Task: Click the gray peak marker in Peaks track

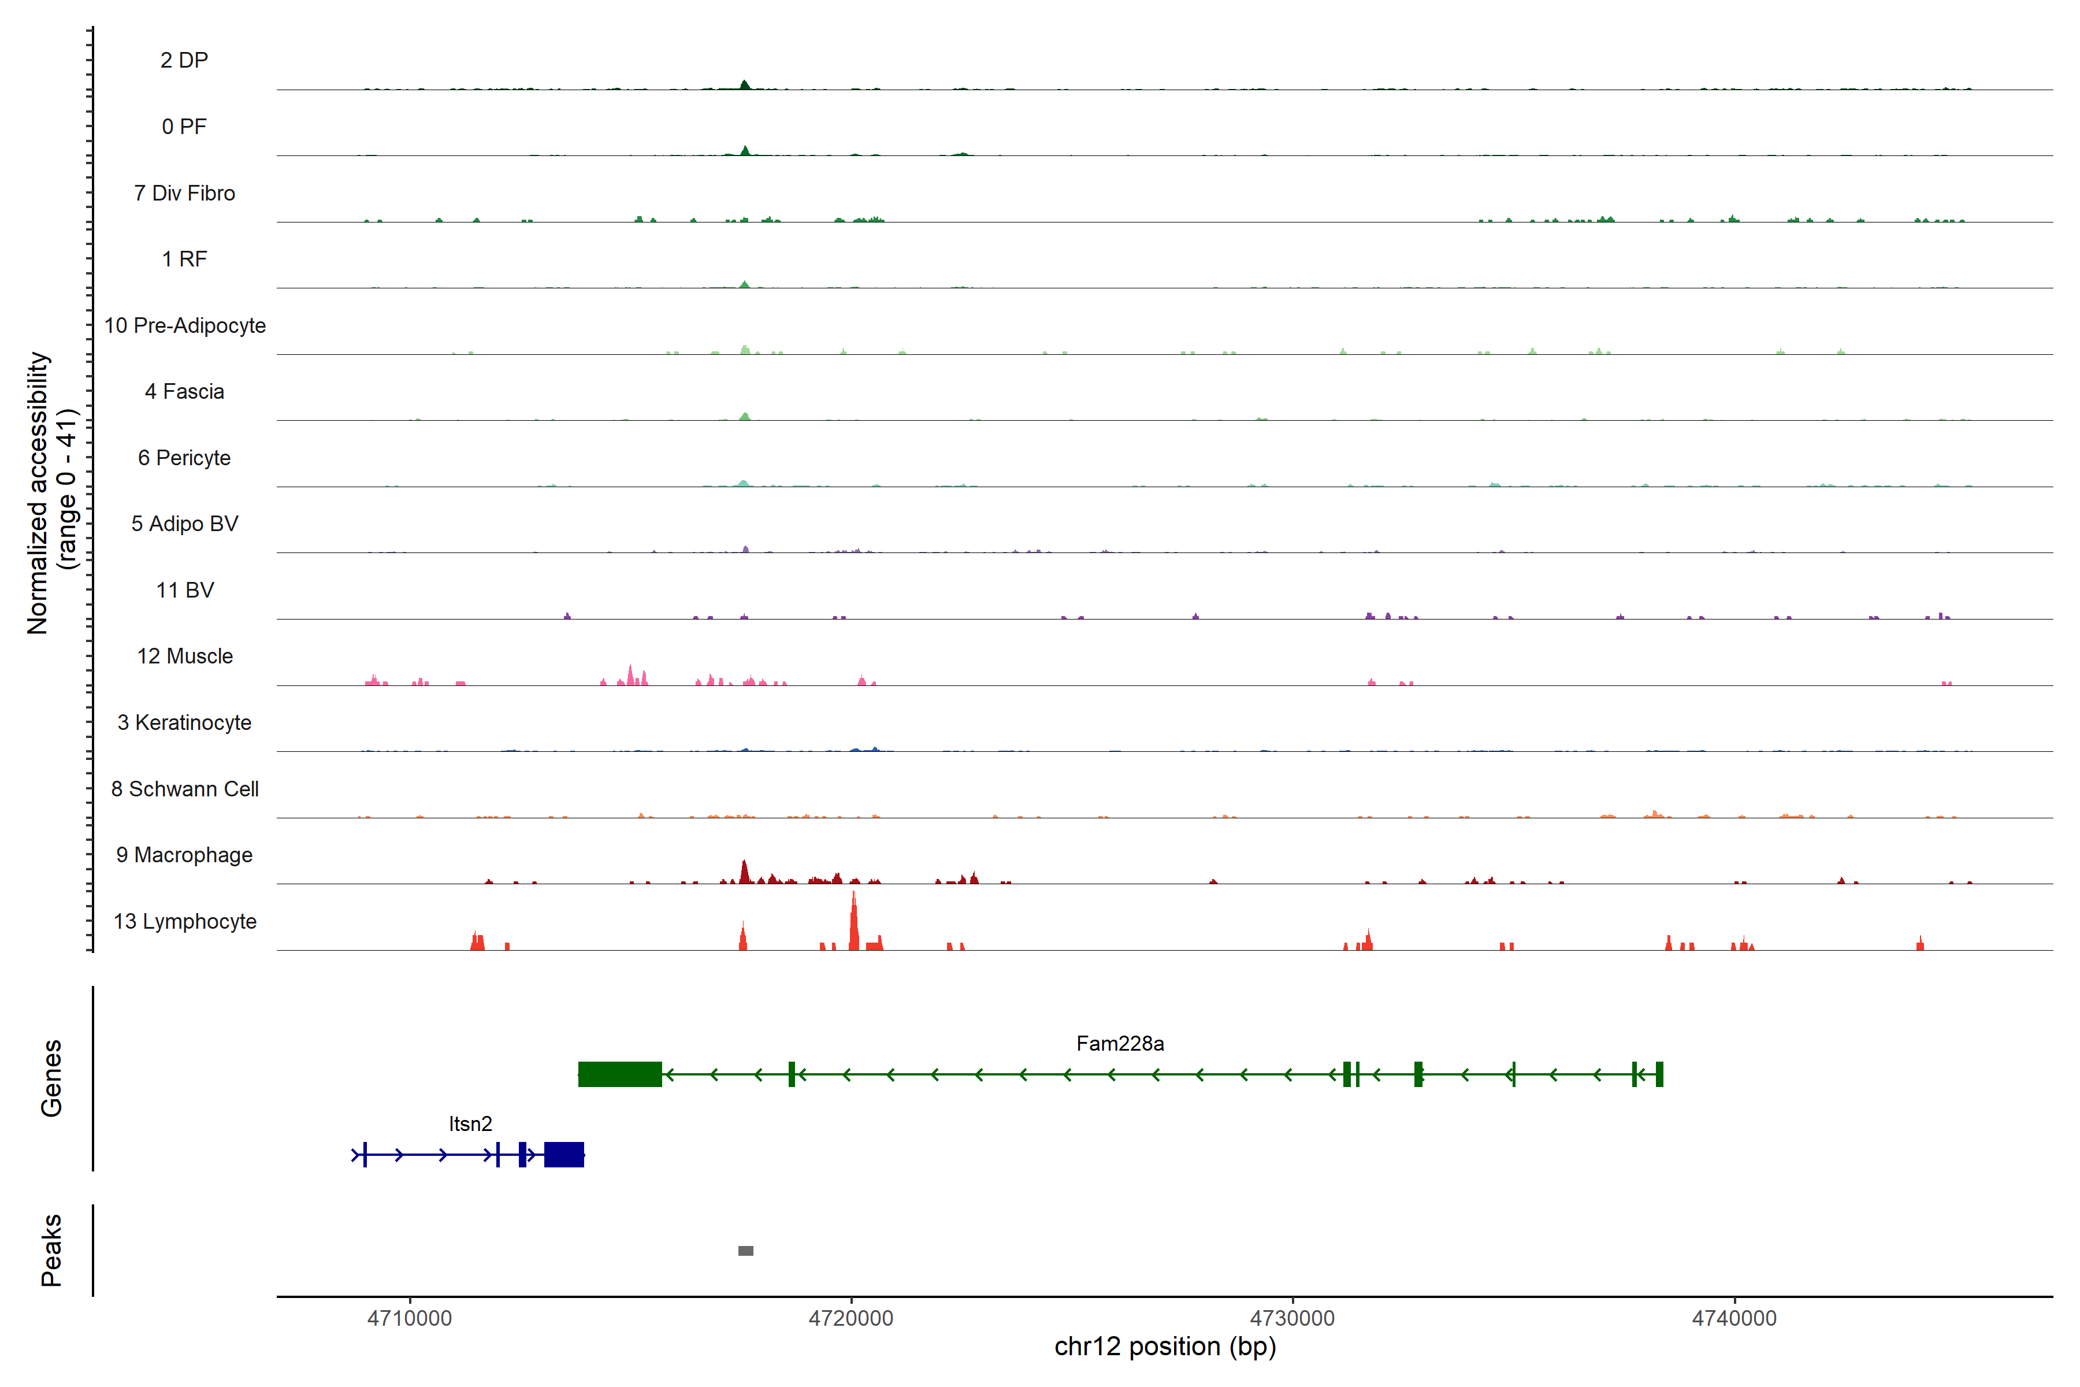Action: click(x=745, y=1251)
